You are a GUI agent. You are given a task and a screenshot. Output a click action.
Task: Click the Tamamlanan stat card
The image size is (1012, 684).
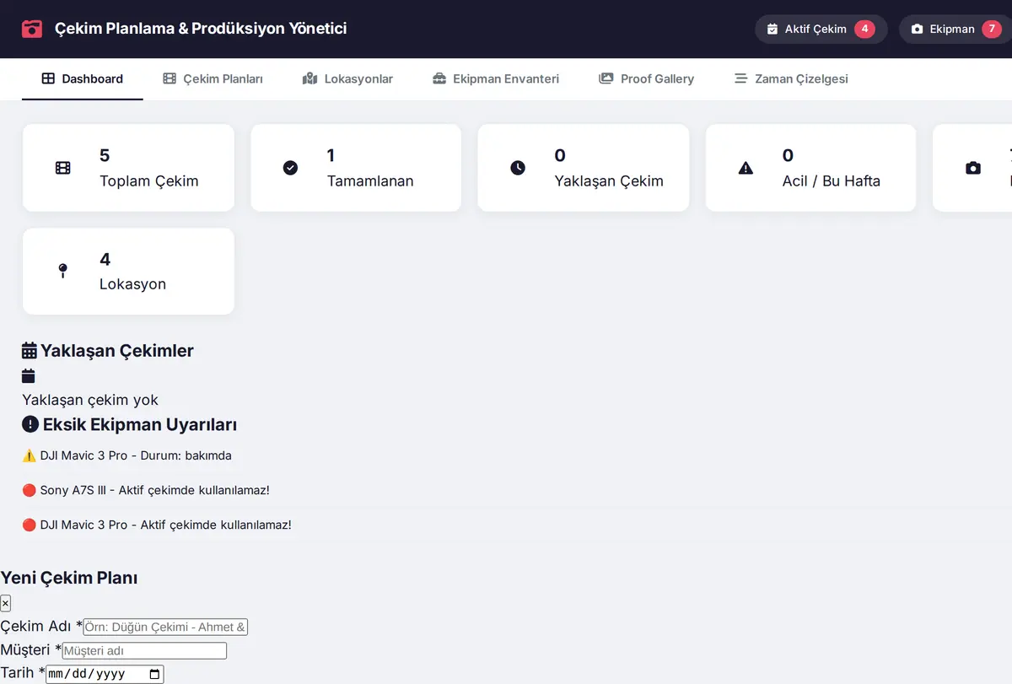point(356,168)
